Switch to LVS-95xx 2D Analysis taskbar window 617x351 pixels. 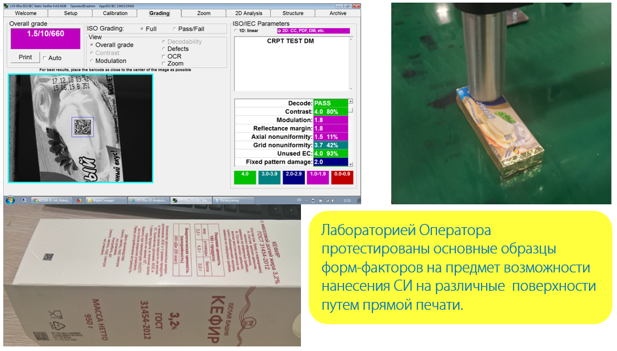[149, 200]
